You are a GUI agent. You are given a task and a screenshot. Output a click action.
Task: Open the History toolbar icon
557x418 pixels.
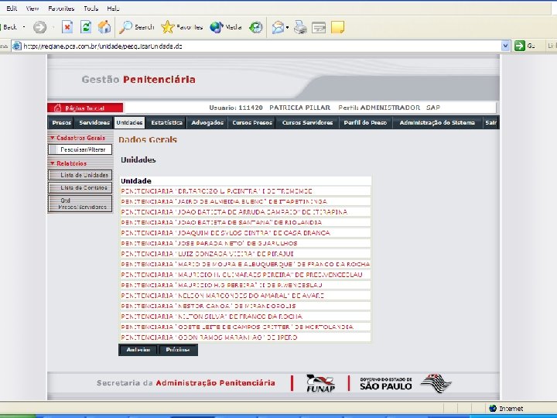(x=256, y=27)
